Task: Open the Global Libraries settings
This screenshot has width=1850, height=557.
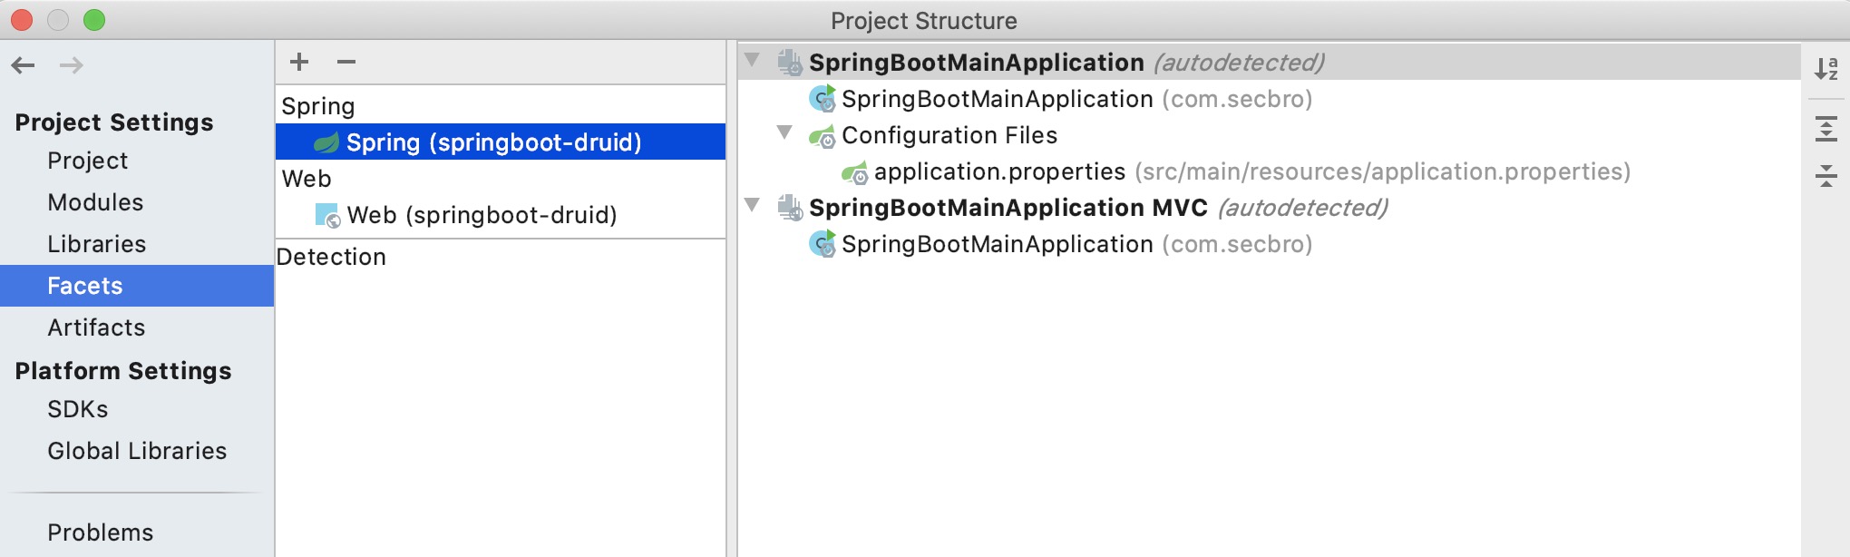Action: pos(137,451)
